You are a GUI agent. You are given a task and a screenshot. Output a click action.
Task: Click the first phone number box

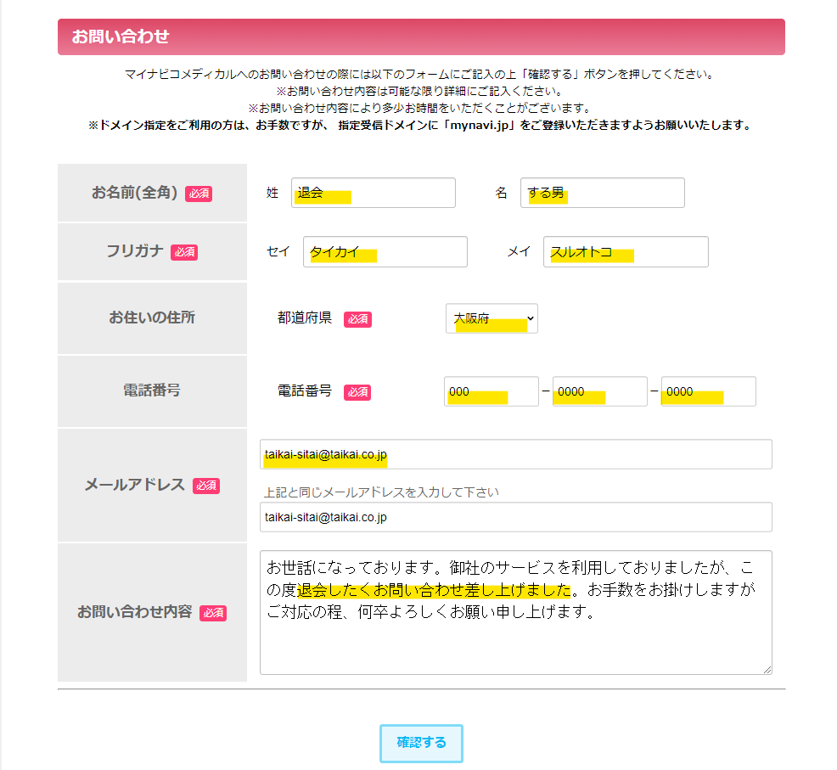(x=491, y=391)
